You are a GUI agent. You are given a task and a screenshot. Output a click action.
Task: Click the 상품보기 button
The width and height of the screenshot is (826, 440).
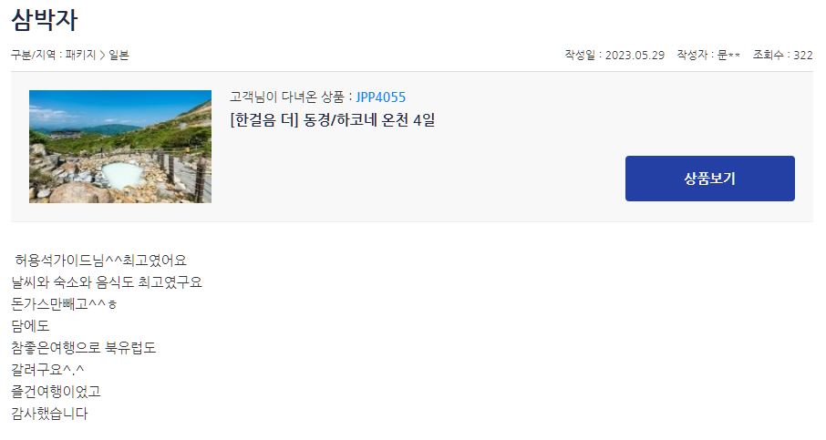tap(709, 179)
